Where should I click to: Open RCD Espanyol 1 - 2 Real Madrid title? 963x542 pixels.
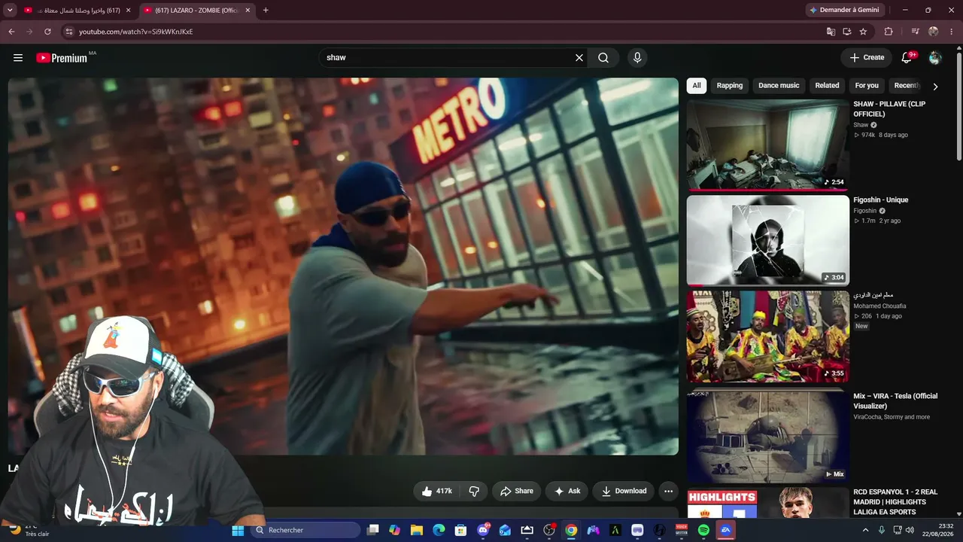[895, 501]
